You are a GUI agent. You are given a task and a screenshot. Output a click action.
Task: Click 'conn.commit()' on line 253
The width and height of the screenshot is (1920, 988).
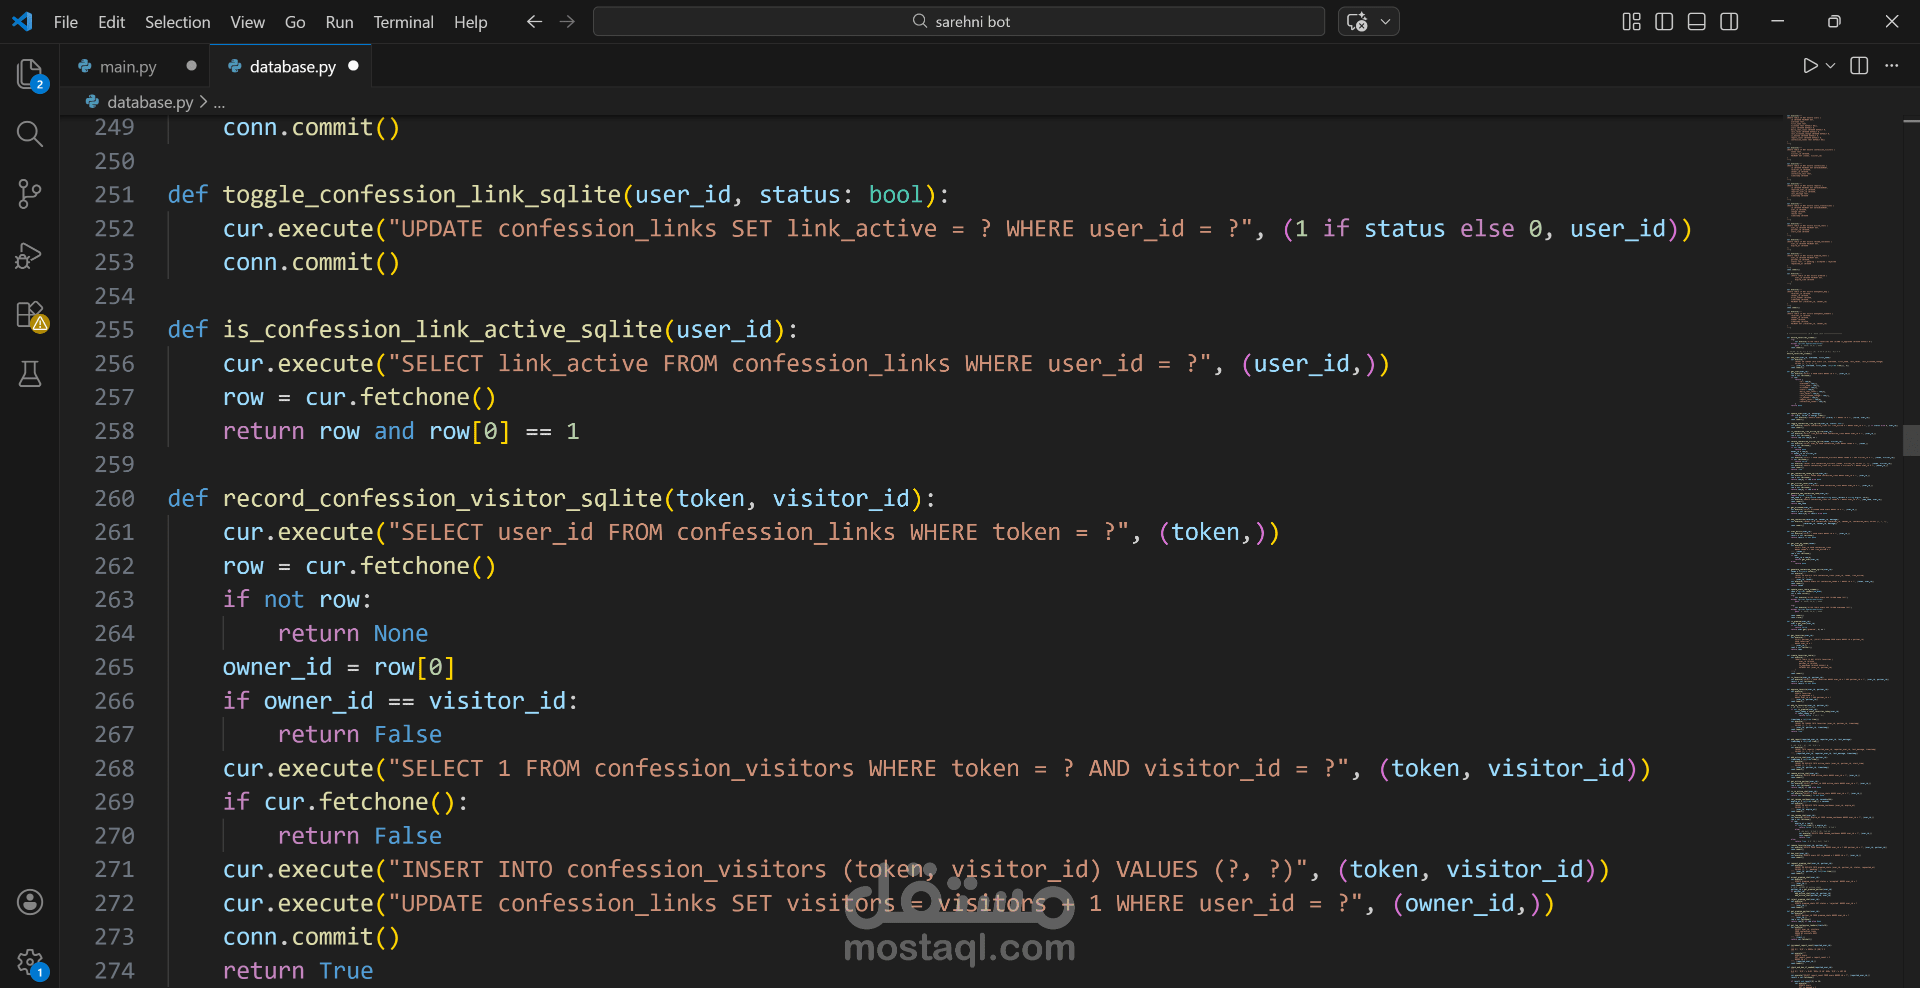[311, 263]
